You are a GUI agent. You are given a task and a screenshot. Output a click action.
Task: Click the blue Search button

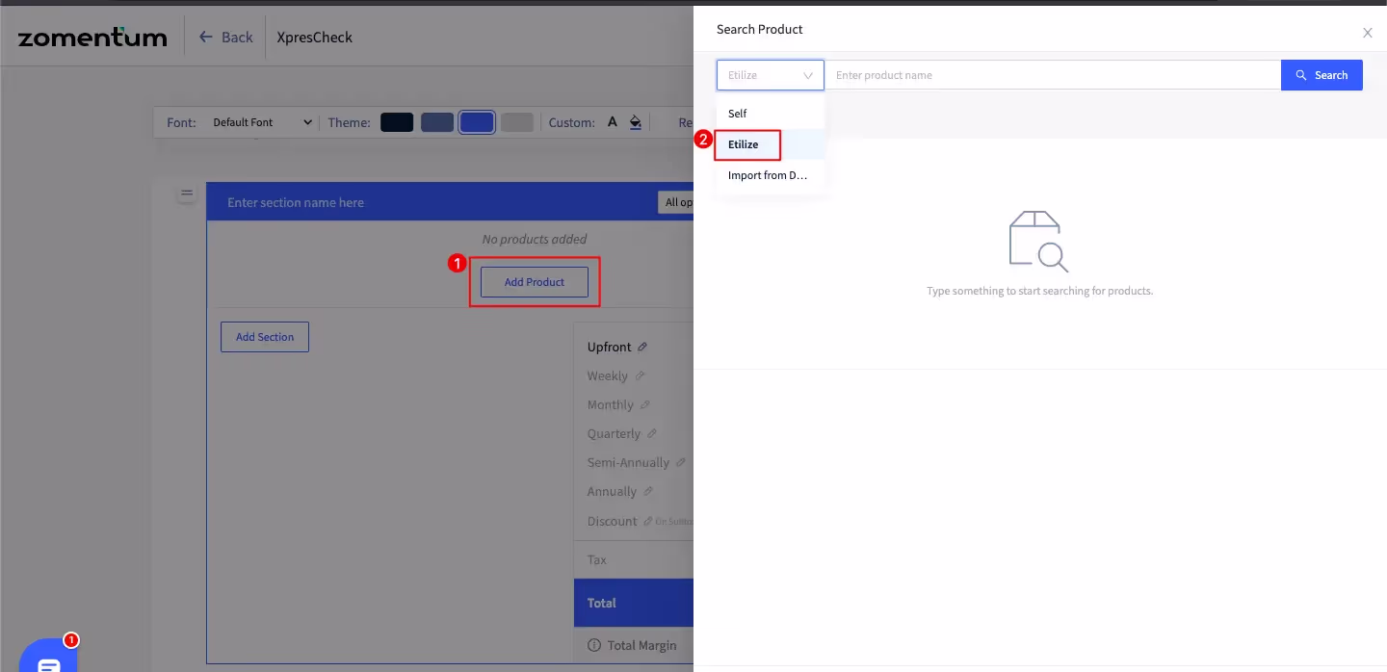coord(1322,75)
